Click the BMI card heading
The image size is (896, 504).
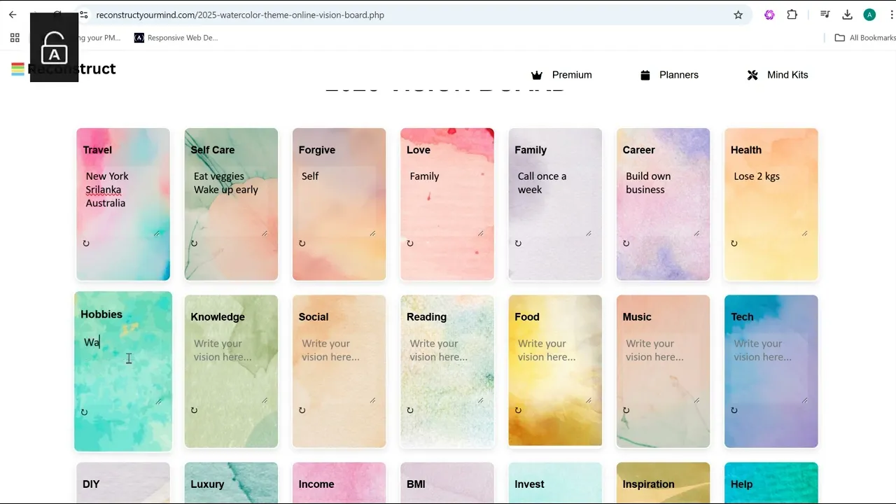click(x=416, y=484)
